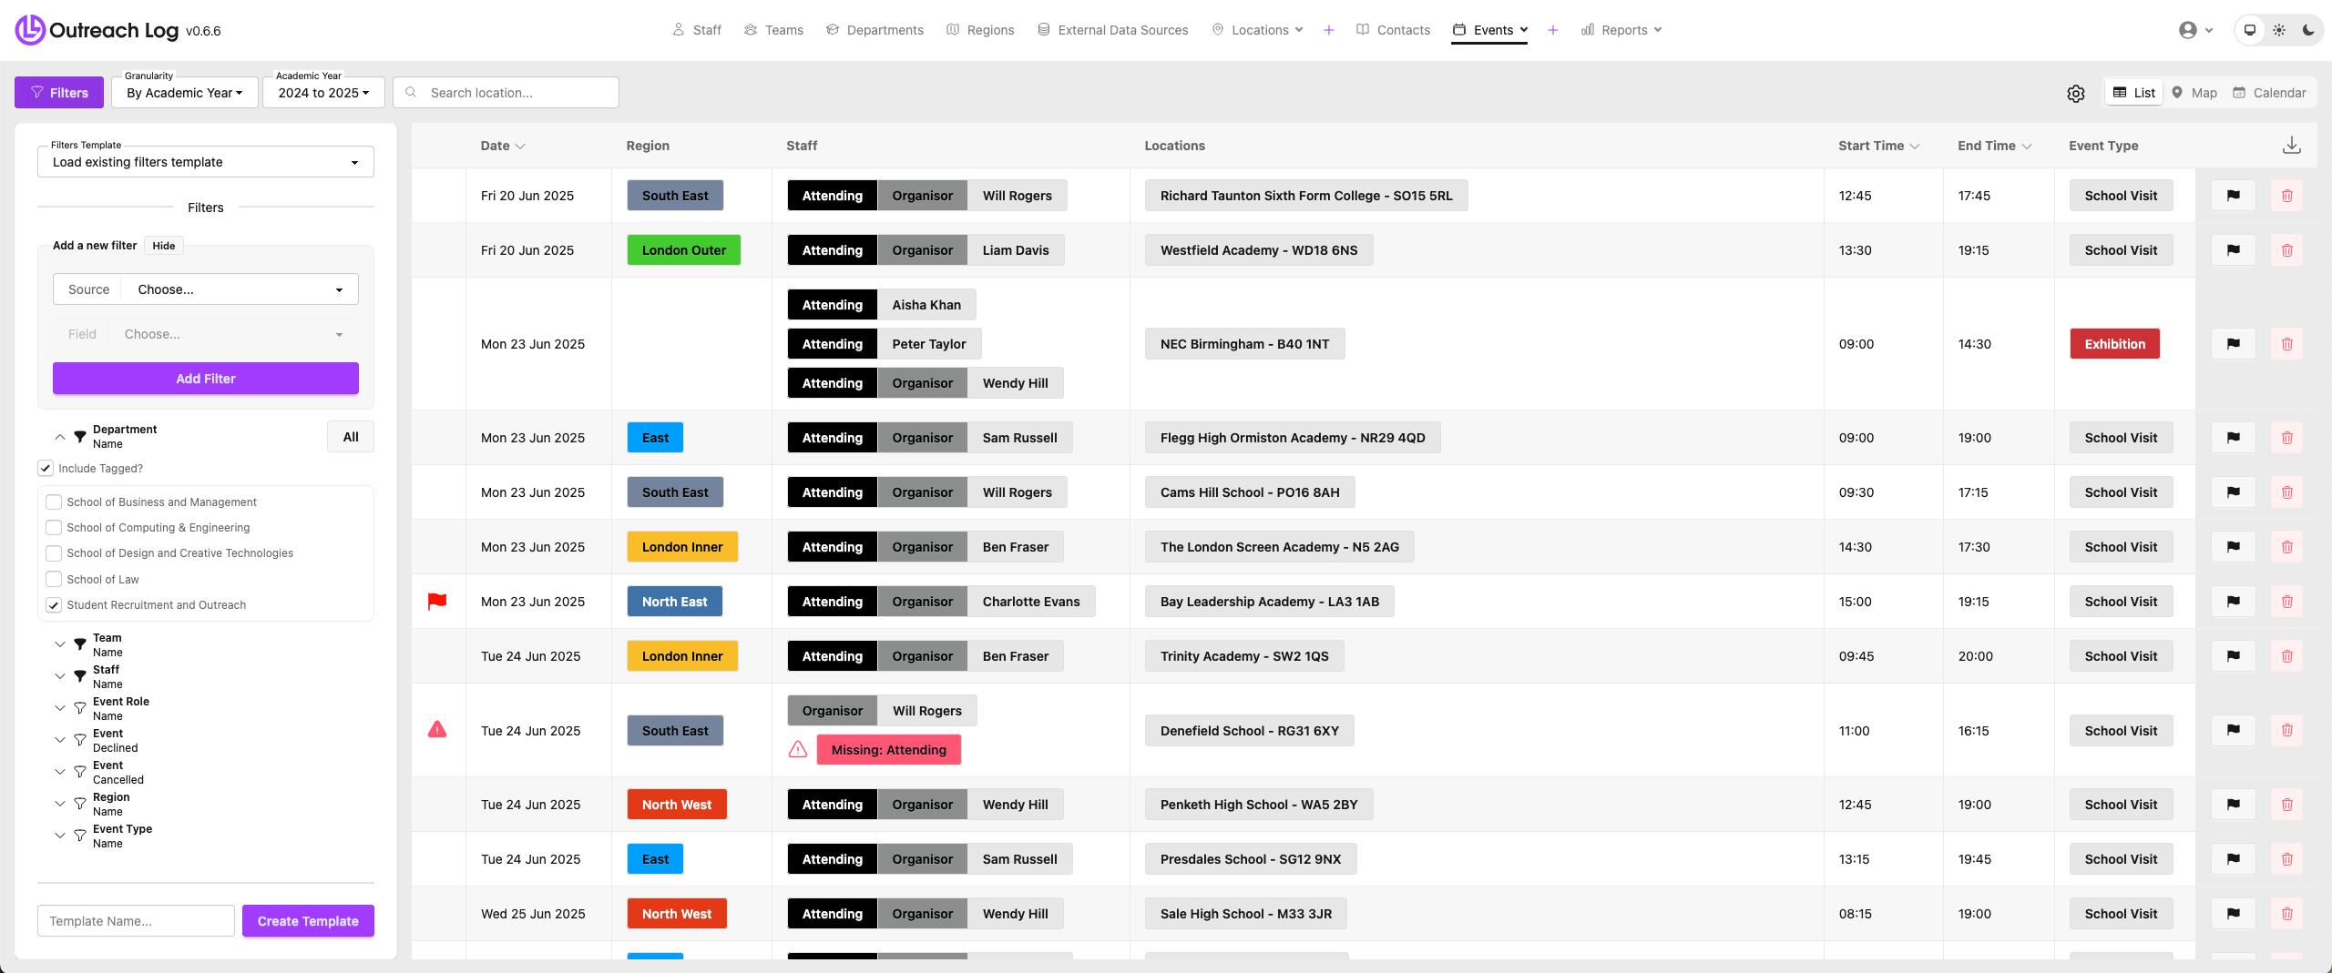The height and width of the screenshot is (973, 2332).
Task: Download the events list via download icon
Action: (2292, 146)
